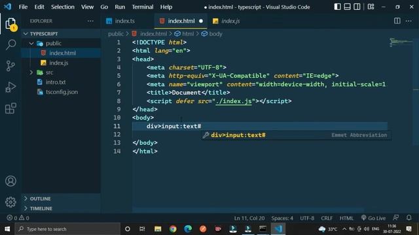
Task: Click the public breadcrumb
Action: (116, 34)
